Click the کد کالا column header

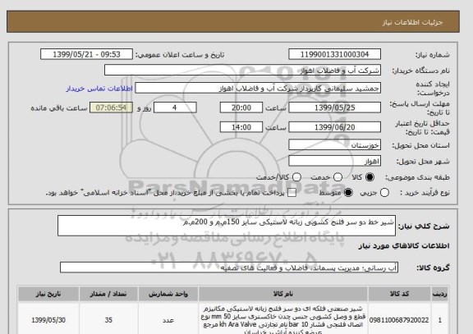(399, 294)
